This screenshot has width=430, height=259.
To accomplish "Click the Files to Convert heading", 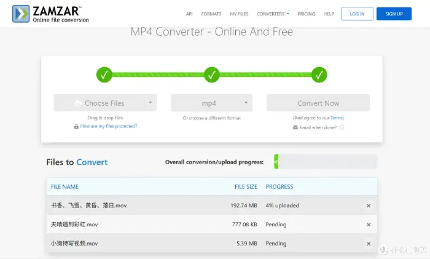I will tap(77, 162).
